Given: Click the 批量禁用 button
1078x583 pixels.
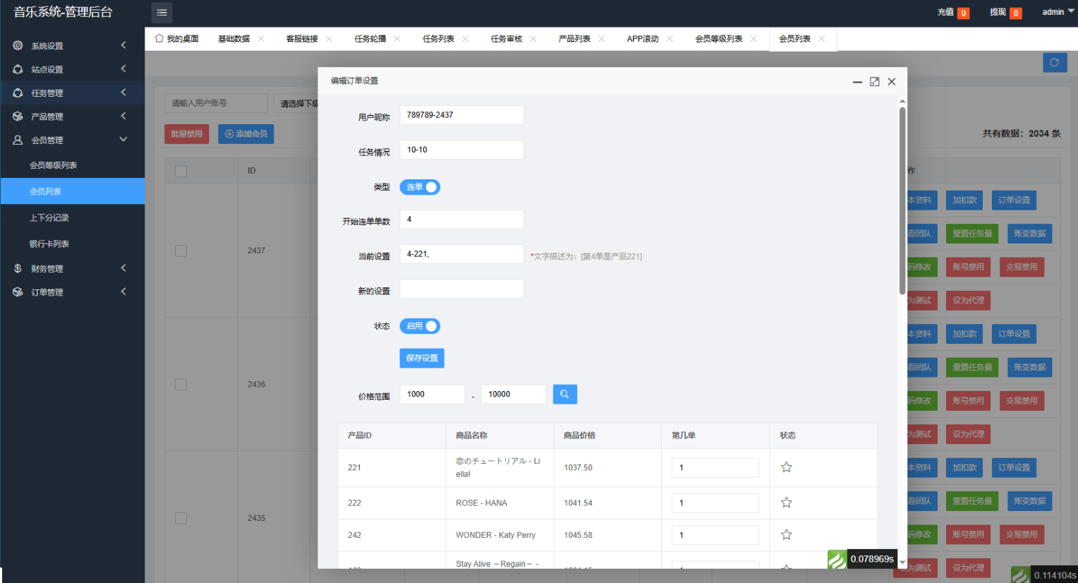Looking at the screenshot, I should pyautogui.click(x=187, y=134).
